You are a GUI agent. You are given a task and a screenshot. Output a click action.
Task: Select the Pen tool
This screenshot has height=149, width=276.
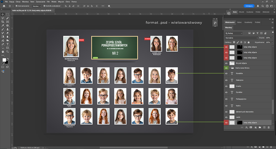[3, 44]
